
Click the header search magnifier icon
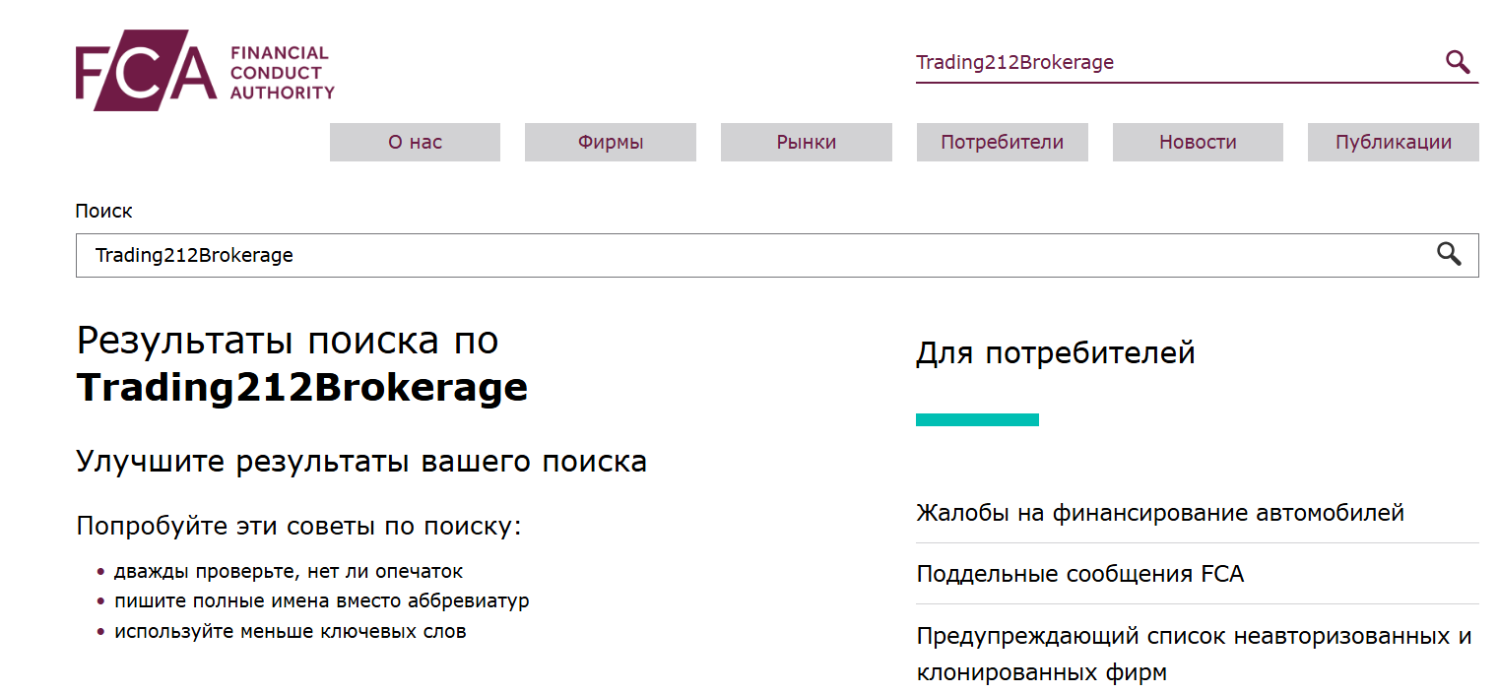click(x=1458, y=62)
